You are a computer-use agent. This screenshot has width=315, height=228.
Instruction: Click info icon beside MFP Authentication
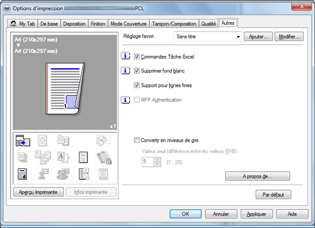(125, 100)
